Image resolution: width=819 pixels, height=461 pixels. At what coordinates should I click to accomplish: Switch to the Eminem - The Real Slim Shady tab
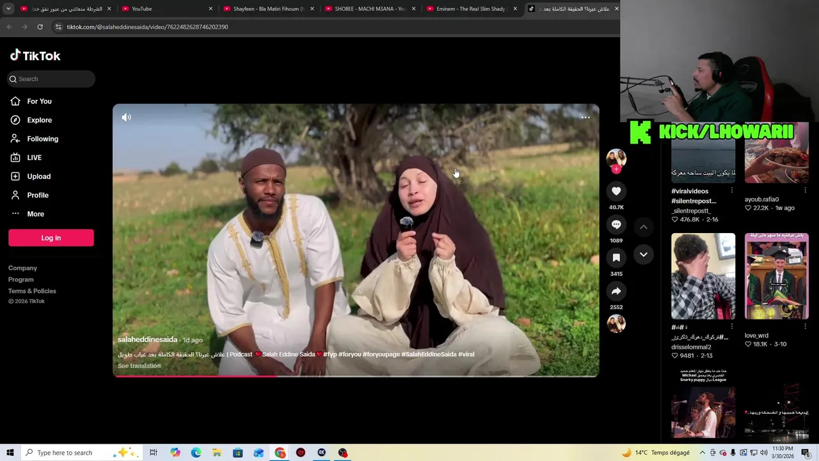[x=471, y=9]
